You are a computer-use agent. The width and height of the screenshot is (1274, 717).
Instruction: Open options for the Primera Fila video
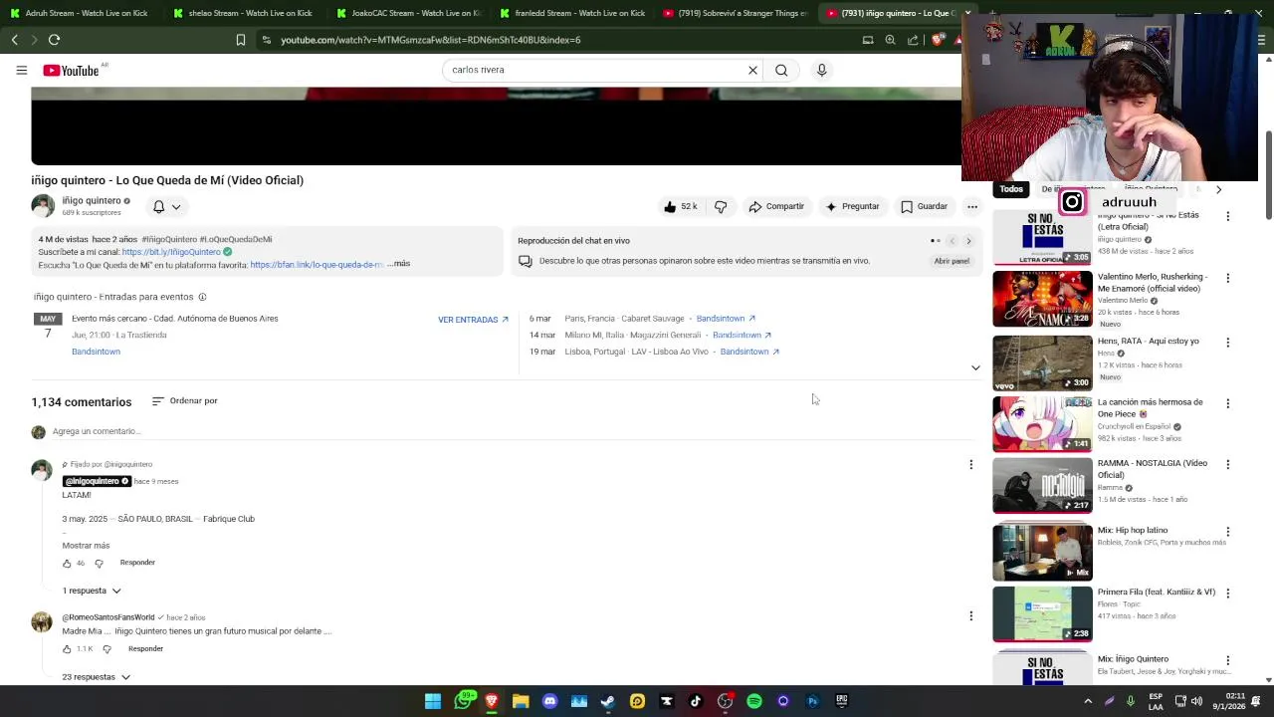click(1228, 594)
